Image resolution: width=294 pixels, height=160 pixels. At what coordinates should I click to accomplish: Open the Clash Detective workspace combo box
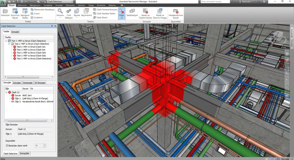coord(60,1)
